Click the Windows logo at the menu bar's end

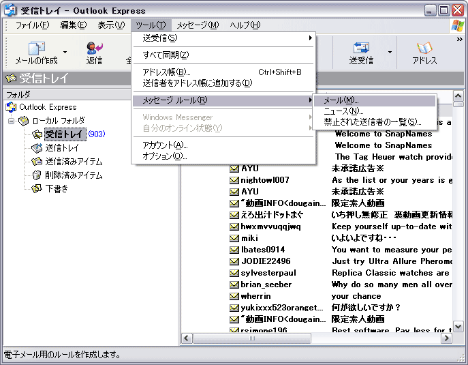pyautogui.click(x=458, y=26)
